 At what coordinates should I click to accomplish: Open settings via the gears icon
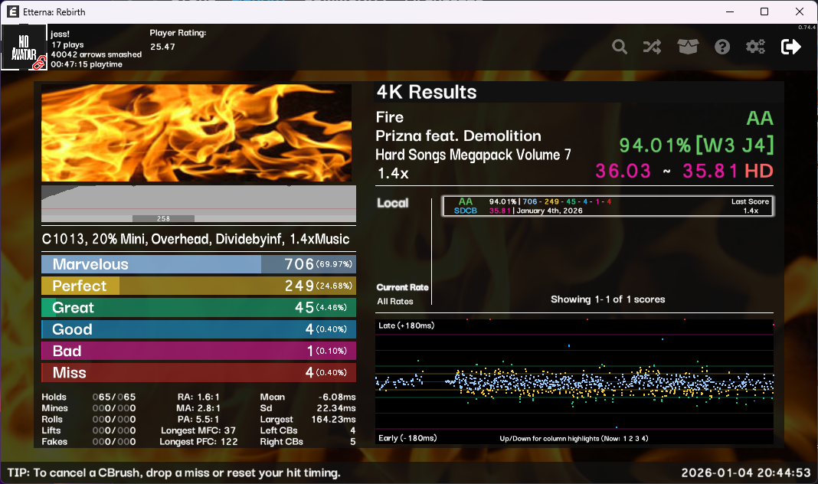[755, 47]
